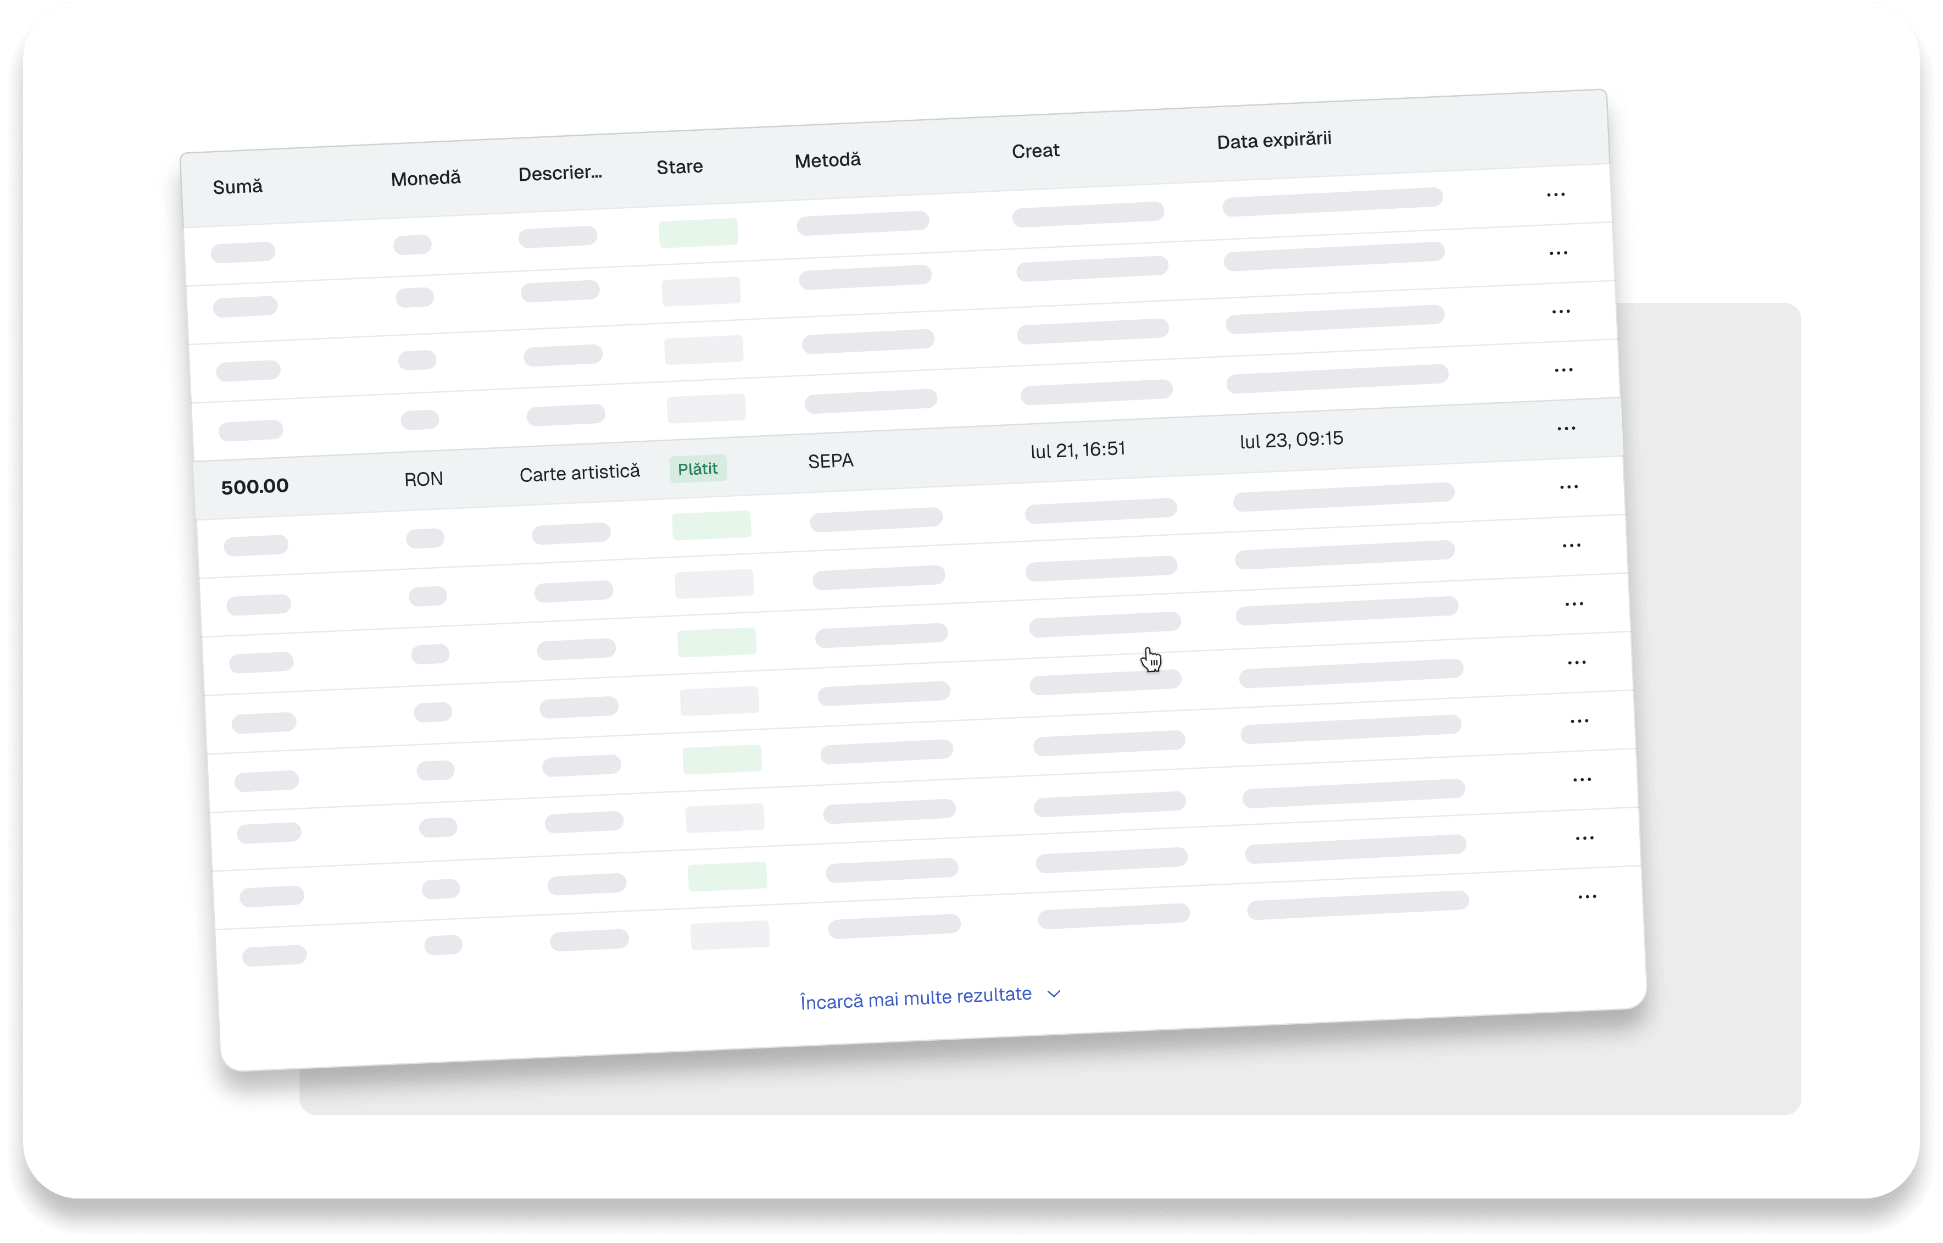Click the truncated Descrier… column header
This screenshot has height=1243, width=1943.
[x=560, y=173]
